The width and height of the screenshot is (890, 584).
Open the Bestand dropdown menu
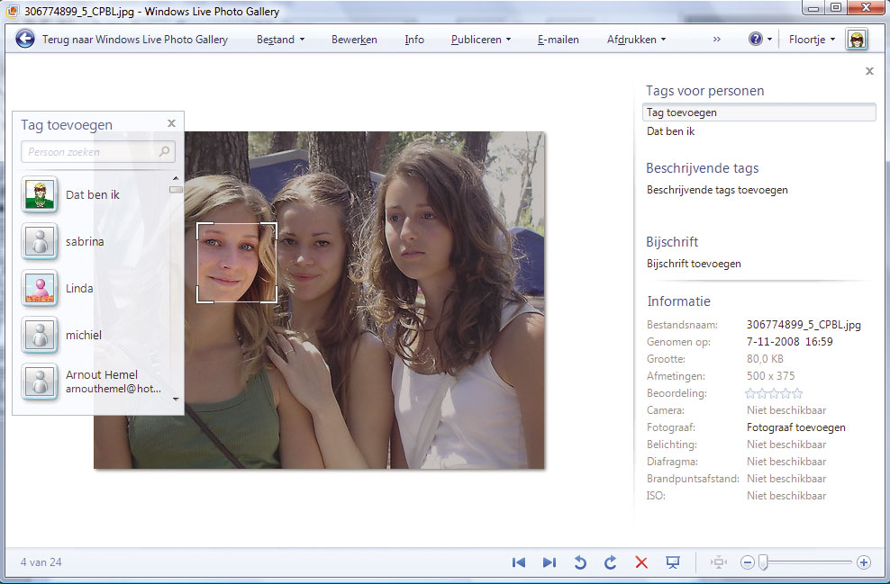coord(280,40)
